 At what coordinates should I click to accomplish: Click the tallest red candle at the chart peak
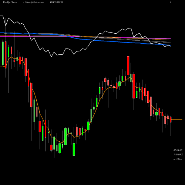(x=128, y=65)
